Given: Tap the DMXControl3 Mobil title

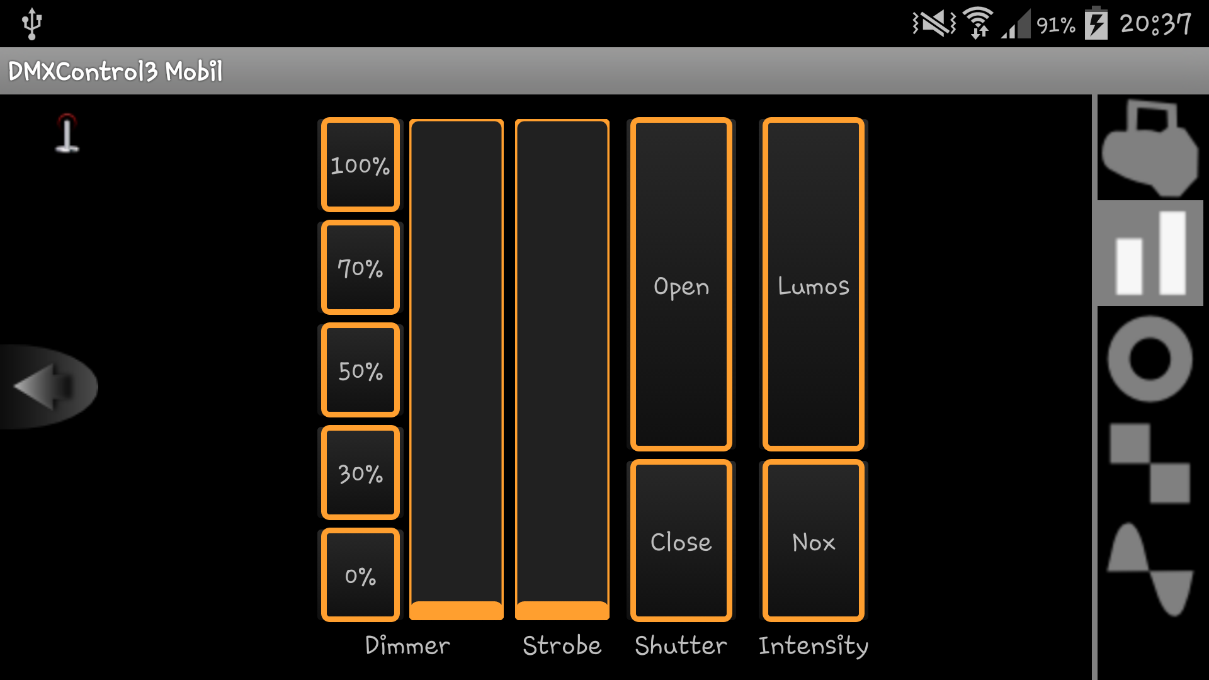Looking at the screenshot, I should point(115,71).
